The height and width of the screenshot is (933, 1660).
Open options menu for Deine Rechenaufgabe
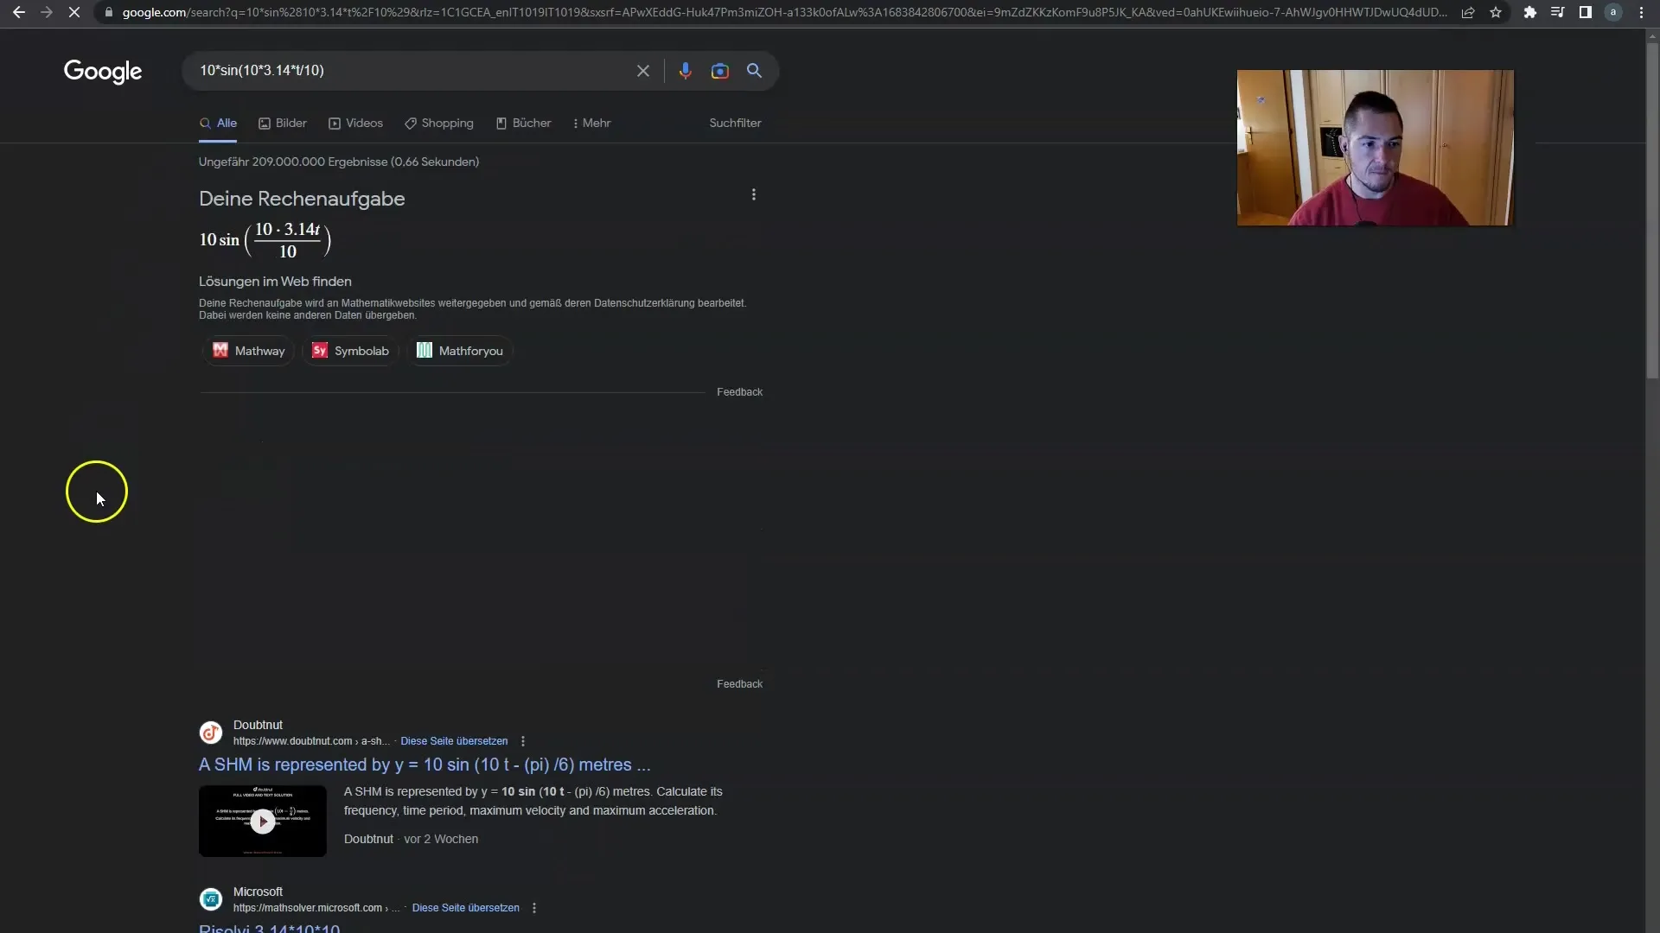tap(754, 195)
